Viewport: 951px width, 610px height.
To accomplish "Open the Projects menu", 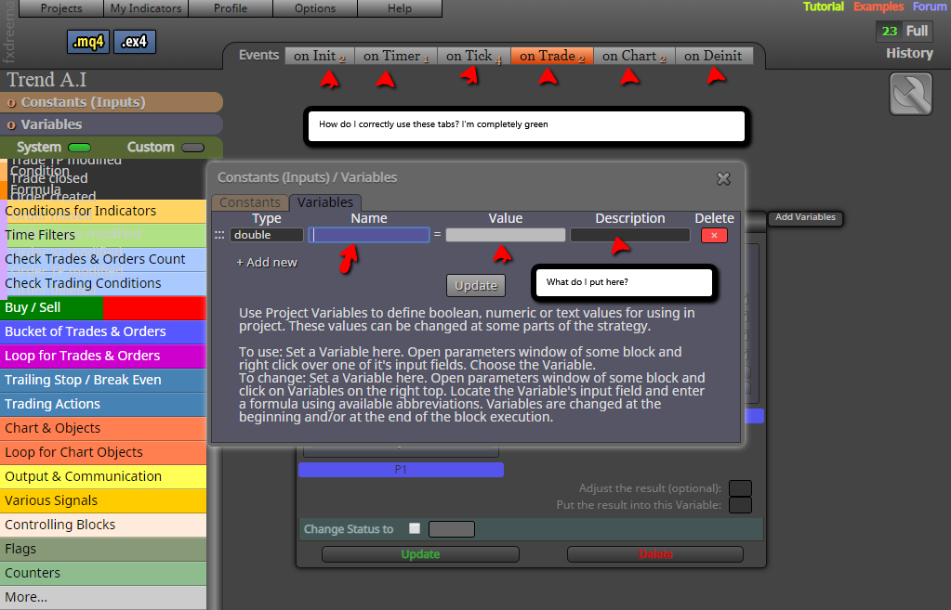I will pyautogui.click(x=61, y=8).
